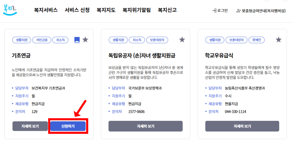293x144 pixels.
Task: Toggle favorite star on 기초연금 card
Action: 85,40
